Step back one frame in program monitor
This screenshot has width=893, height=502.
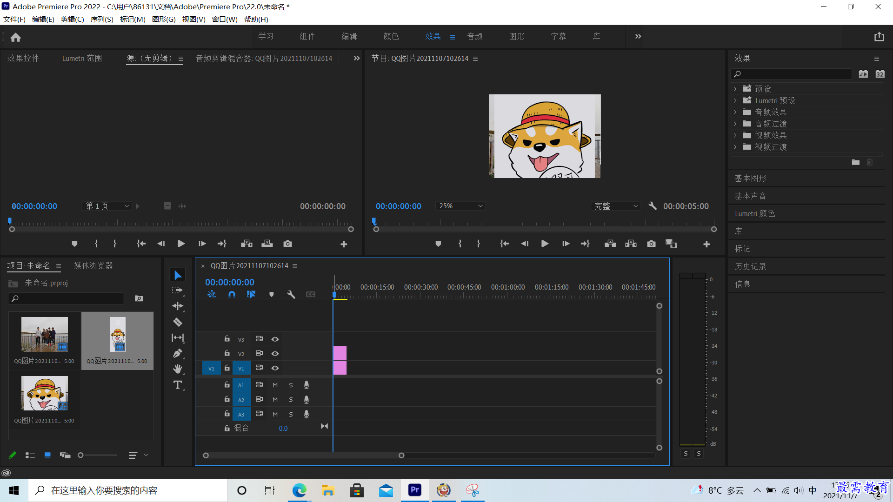click(x=525, y=244)
